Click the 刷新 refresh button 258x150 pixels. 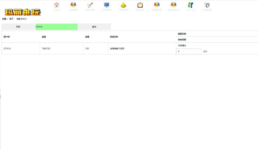pos(18,27)
